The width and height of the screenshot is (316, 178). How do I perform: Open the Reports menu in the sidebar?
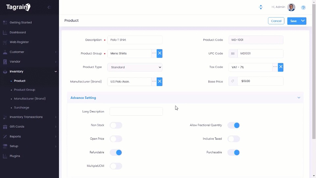15,136
